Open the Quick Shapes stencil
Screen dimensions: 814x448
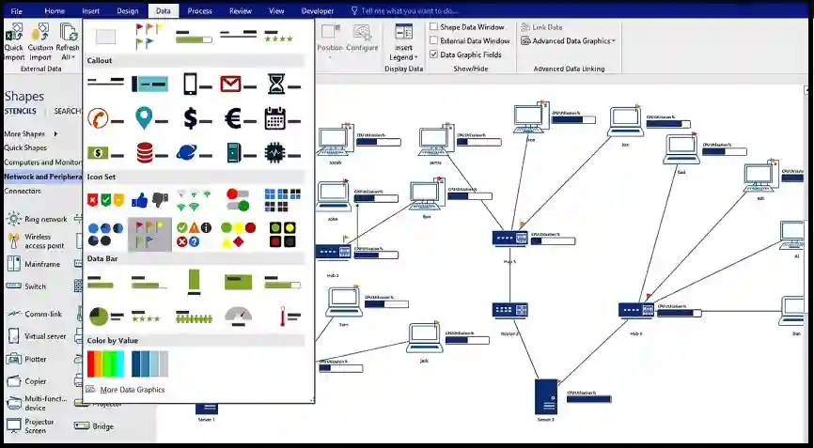(x=25, y=147)
